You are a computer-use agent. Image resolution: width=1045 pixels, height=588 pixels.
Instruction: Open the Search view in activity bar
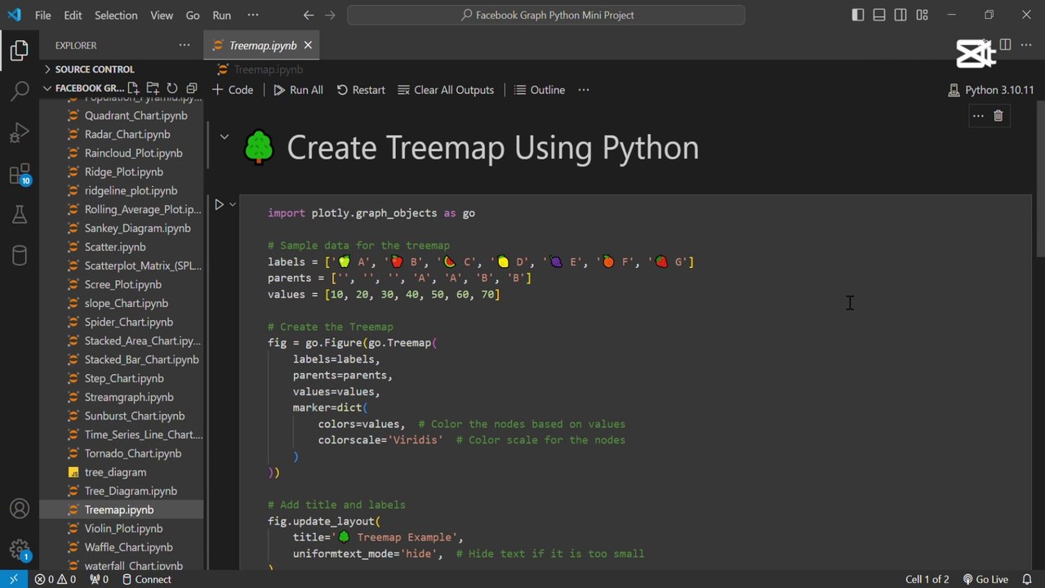point(20,91)
